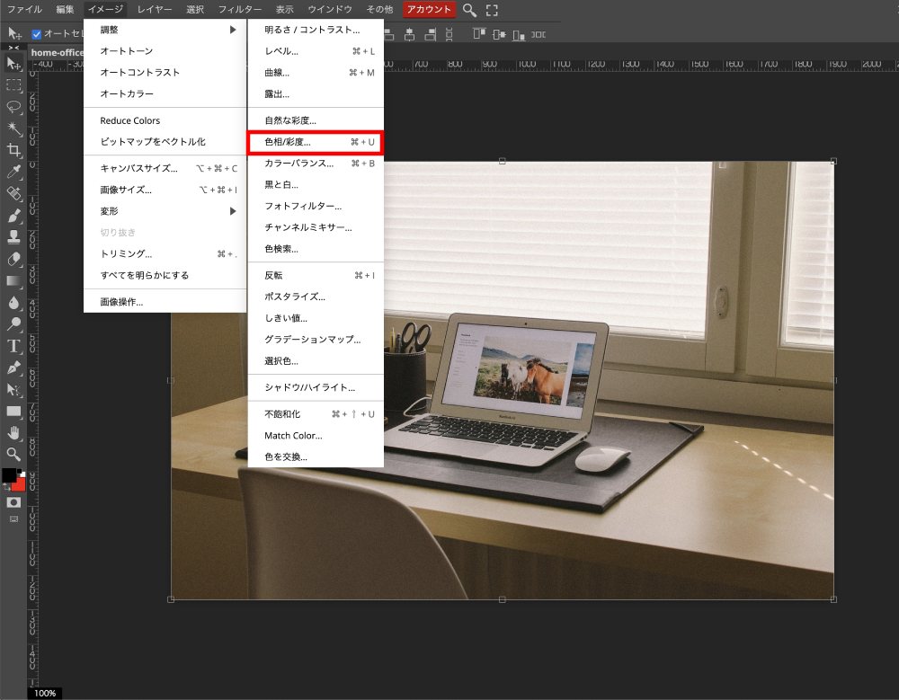
Task: Open the ファイル menu
Action: pyautogui.click(x=24, y=9)
